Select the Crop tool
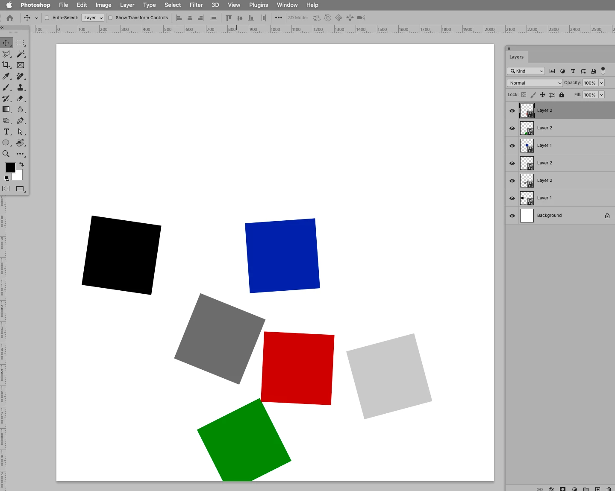The height and width of the screenshot is (491, 615). [x=6, y=65]
